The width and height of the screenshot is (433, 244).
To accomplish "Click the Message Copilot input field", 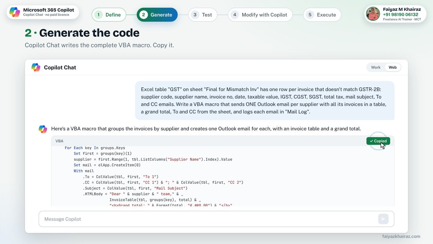I will tap(216, 219).
